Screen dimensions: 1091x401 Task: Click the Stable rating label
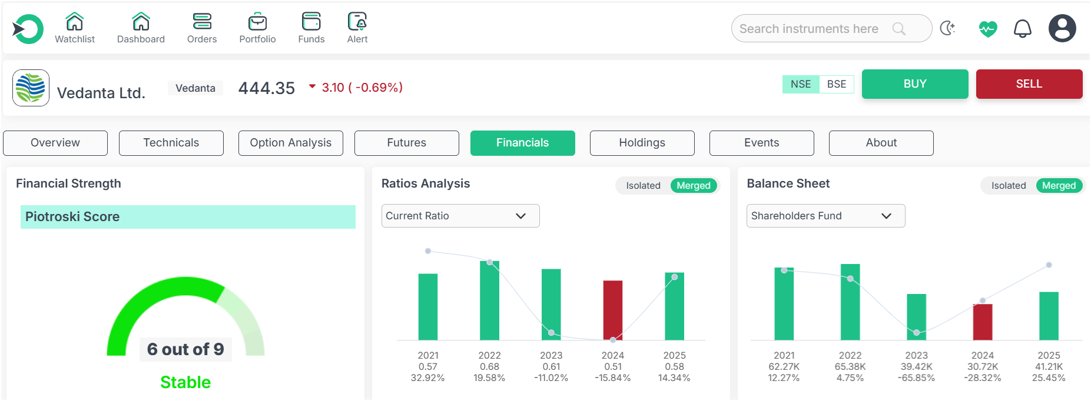pos(185,382)
